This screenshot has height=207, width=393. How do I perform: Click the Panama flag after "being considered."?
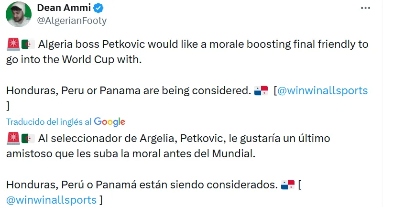click(261, 91)
